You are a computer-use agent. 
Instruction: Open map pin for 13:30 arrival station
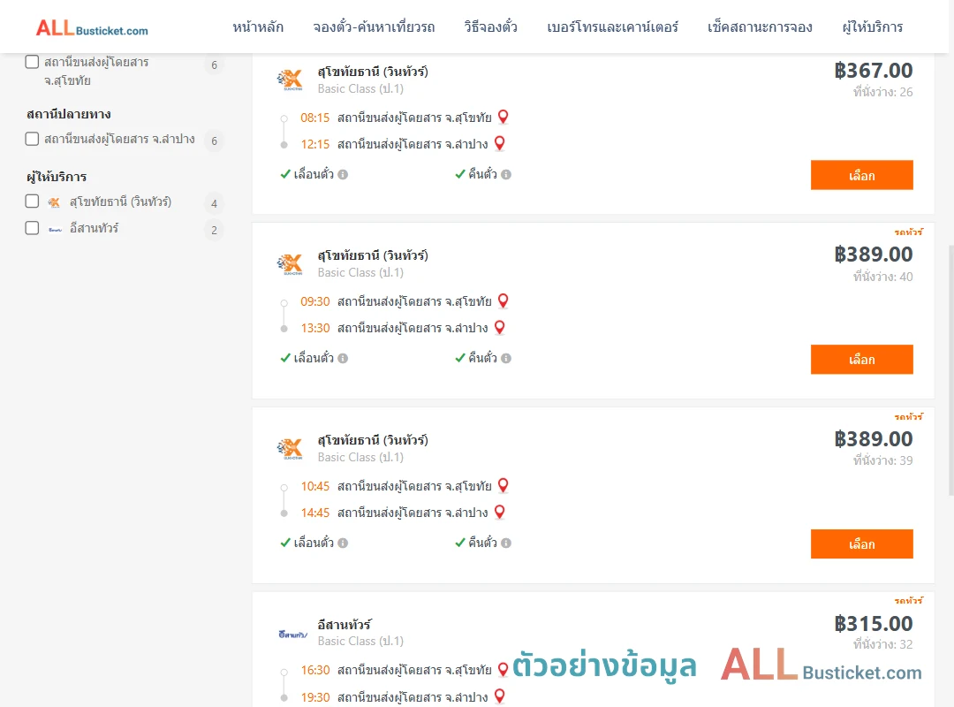(499, 327)
